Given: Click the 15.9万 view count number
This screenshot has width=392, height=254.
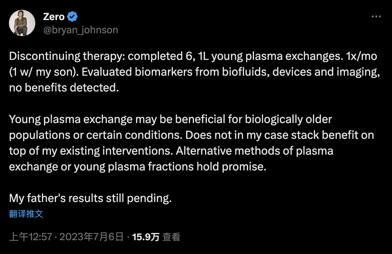Looking at the screenshot, I should point(146,237).
